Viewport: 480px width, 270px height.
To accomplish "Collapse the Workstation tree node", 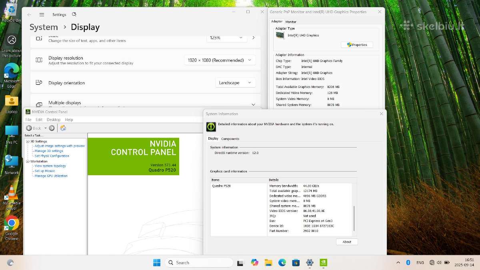I will coord(28,161).
